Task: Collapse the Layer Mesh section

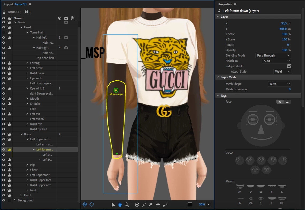Action: click(218, 77)
